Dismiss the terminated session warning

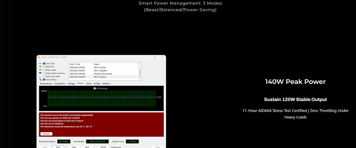coord(46,134)
